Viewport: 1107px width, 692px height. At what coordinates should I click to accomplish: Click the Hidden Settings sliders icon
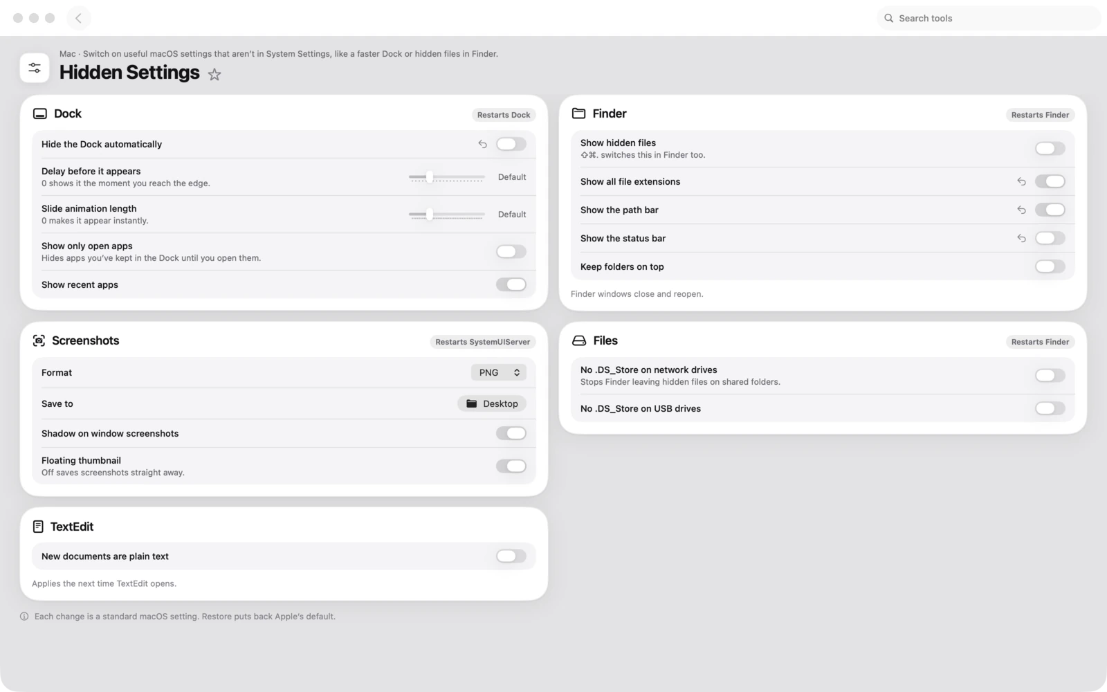click(35, 68)
